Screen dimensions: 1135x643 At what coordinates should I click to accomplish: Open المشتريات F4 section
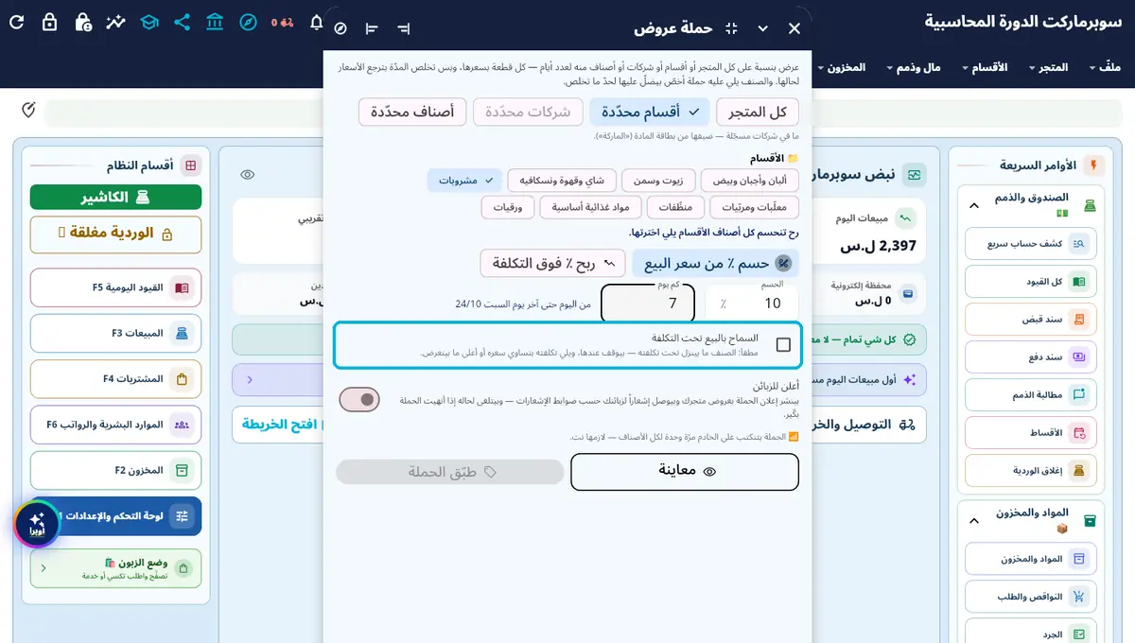click(115, 378)
